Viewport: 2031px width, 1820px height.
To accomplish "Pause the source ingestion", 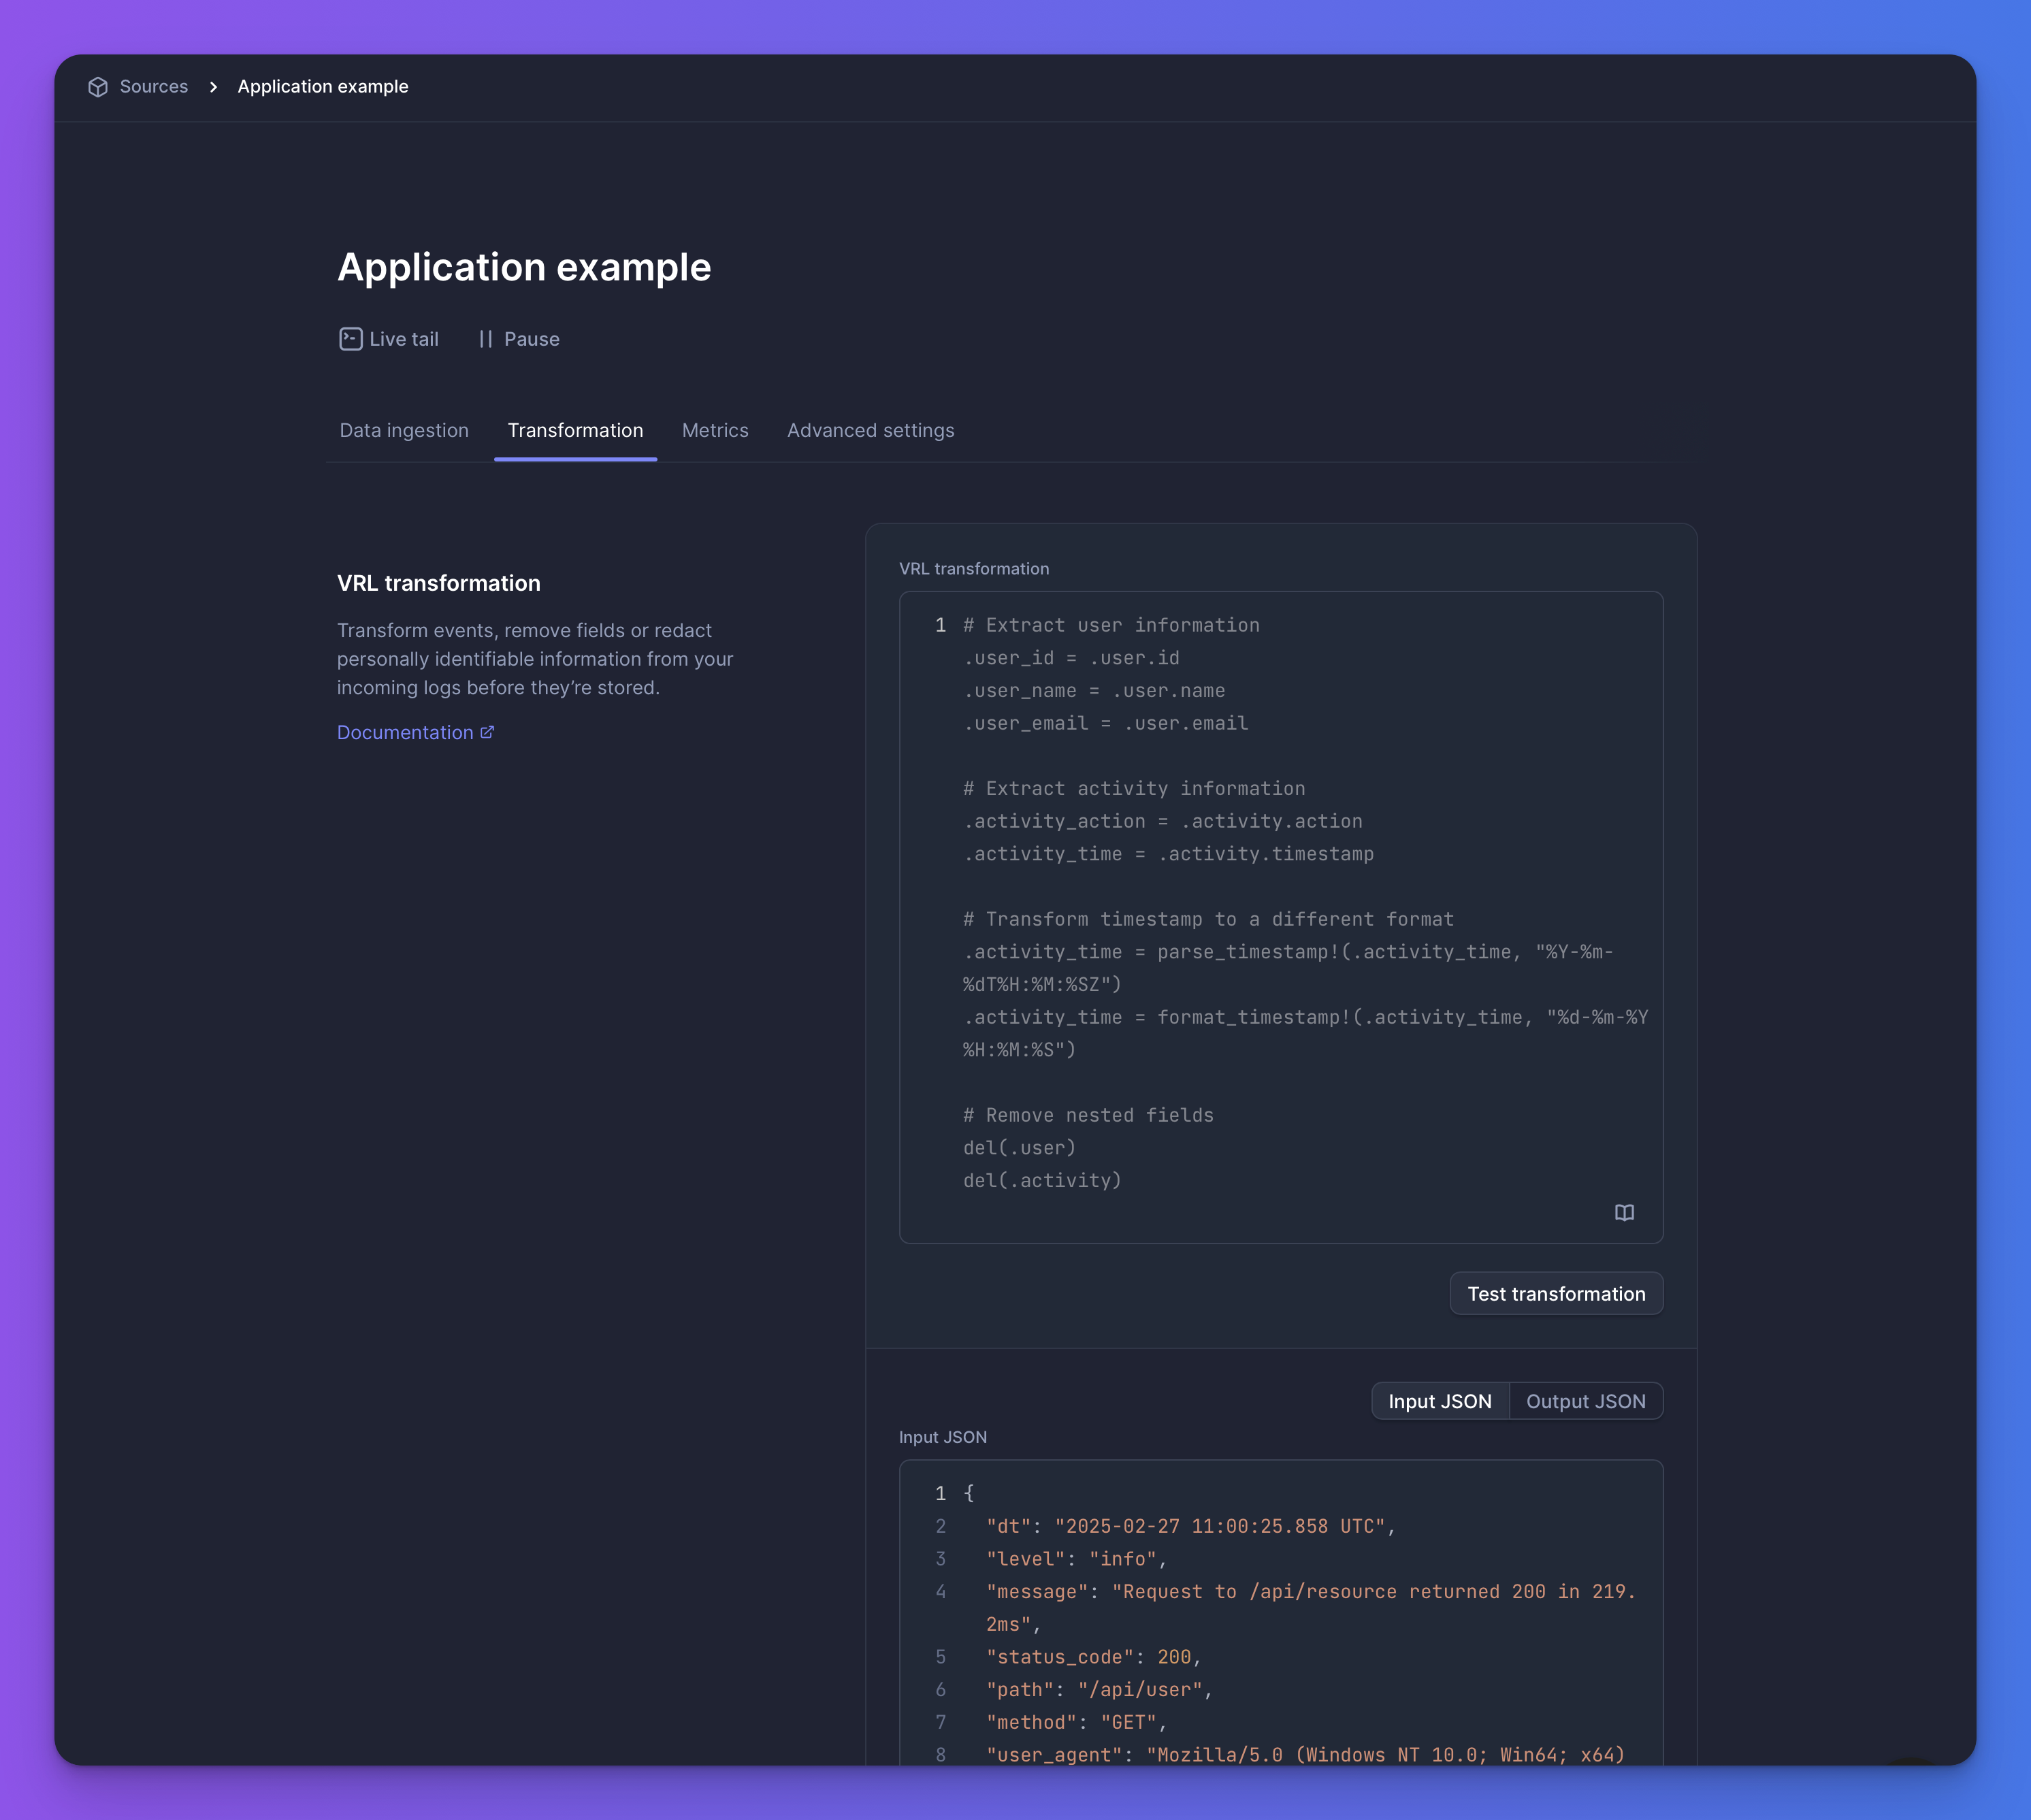I will coord(519,339).
